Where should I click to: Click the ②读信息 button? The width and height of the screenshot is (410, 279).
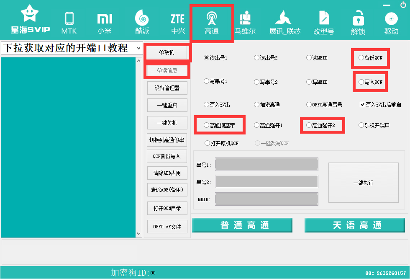point(167,70)
